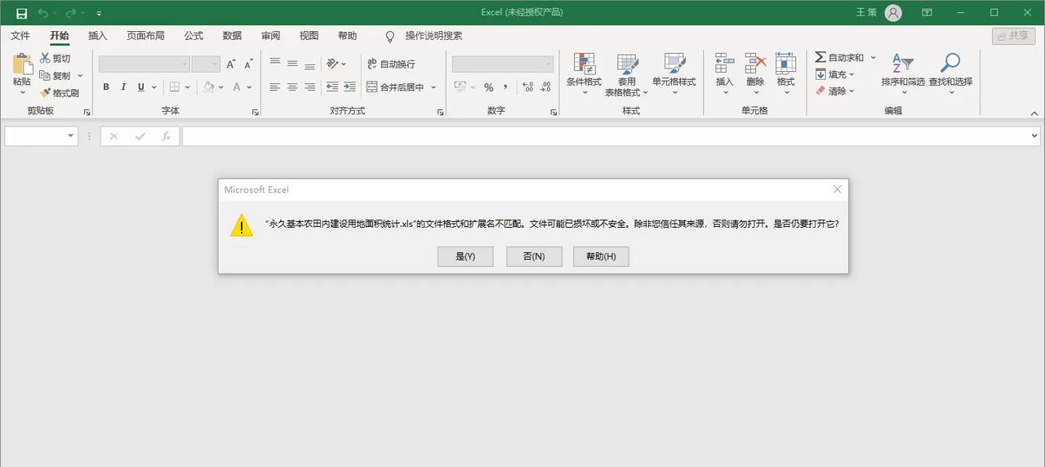1045x467 pixels.
Task: Click the Undo arrow icon
Action: coord(42,13)
